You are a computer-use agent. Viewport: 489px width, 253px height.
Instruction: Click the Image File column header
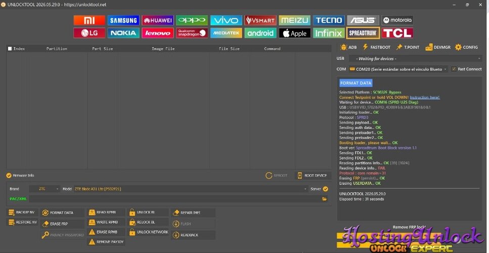pos(163,49)
